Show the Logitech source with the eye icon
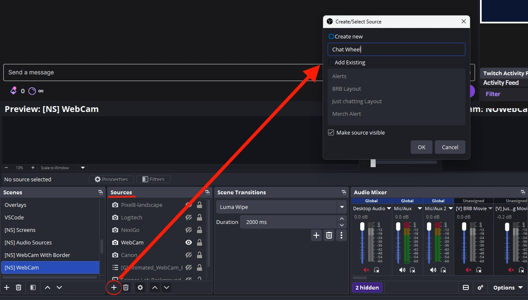This screenshot has height=300, width=528. [189, 217]
